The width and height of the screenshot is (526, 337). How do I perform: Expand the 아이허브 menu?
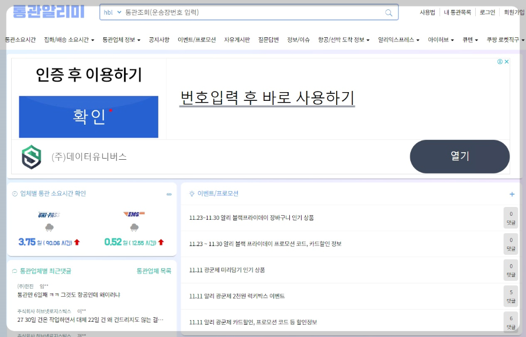pyautogui.click(x=441, y=40)
